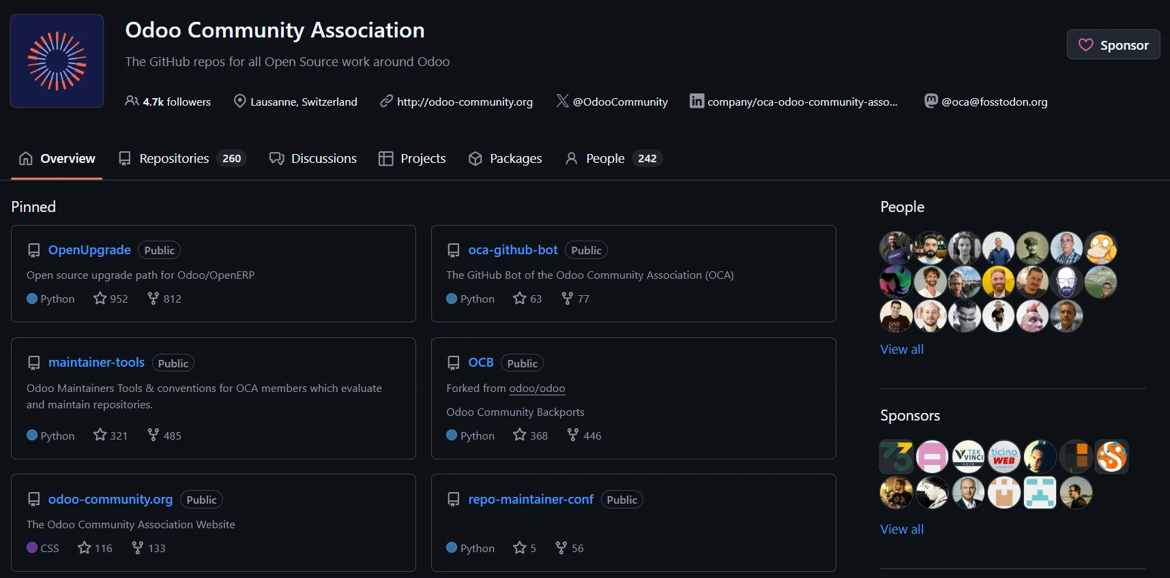Open the ticino WEB sponsor avatar
The width and height of the screenshot is (1170, 578).
(1004, 457)
